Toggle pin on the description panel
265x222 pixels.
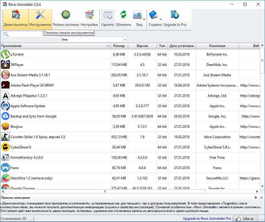point(256,198)
